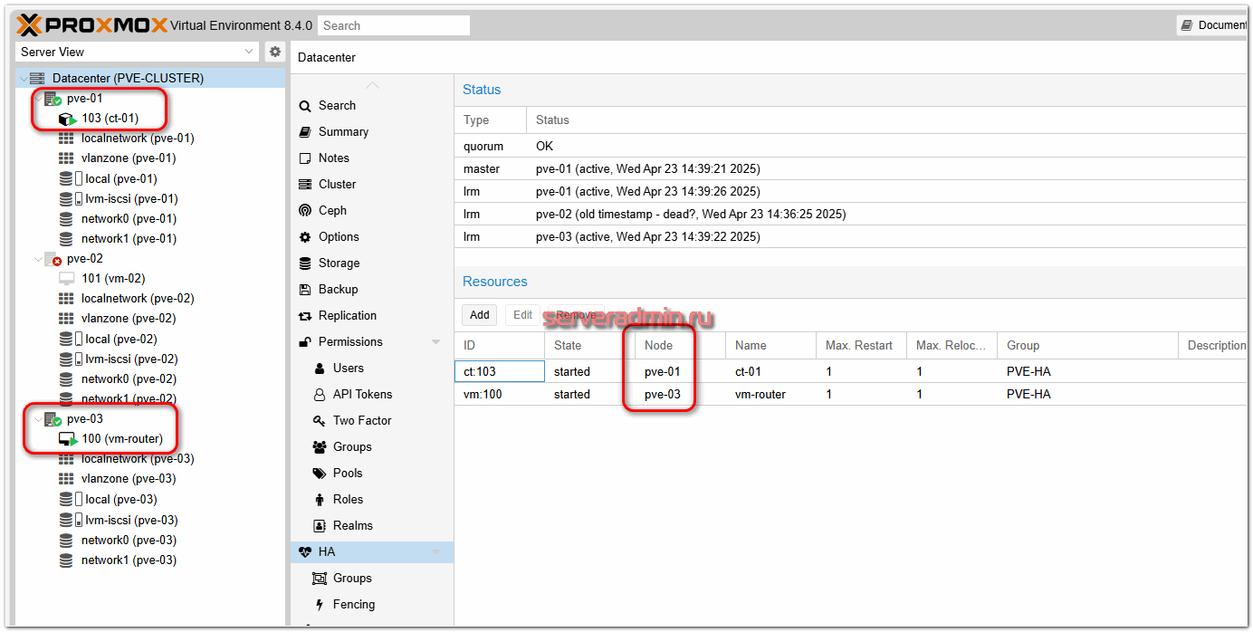Click the VM monitor icon for 101 (vm-02)
The image size is (1253, 632).
[66, 279]
